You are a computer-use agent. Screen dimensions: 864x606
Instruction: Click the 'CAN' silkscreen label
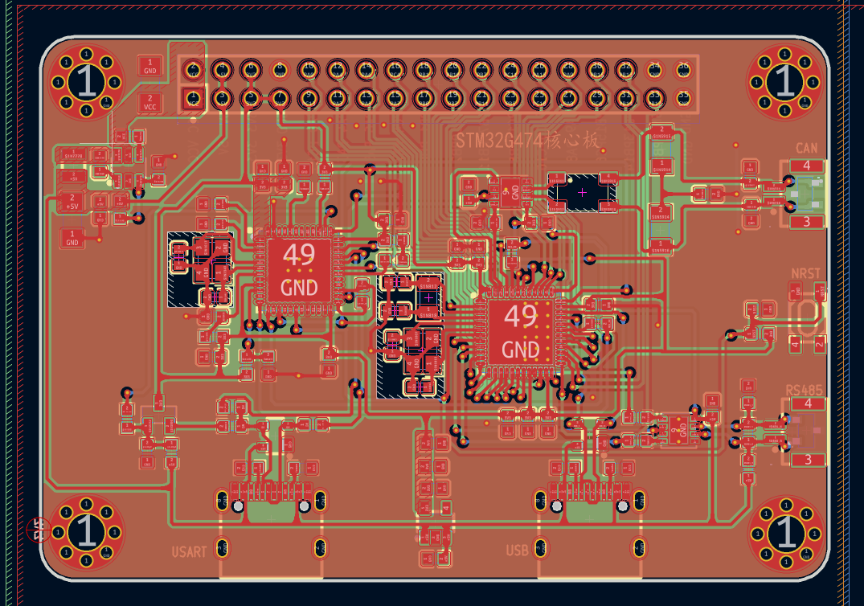[x=806, y=148]
